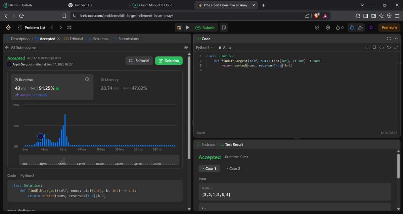Open the browser hamburger menu
The width and height of the screenshot is (403, 214).
[x=397, y=16]
